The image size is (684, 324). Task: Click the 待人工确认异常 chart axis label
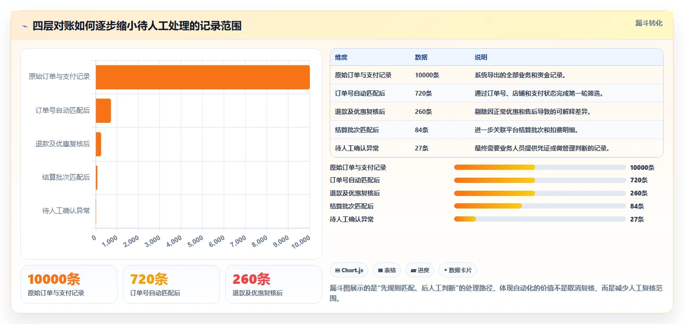[66, 211]
